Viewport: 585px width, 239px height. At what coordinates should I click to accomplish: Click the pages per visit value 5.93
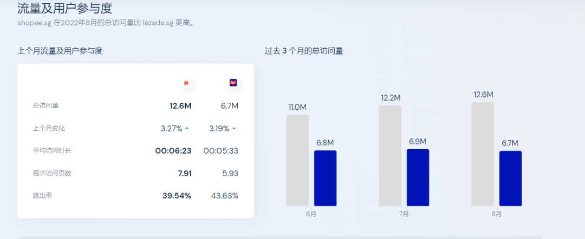[x=231, y=174]
